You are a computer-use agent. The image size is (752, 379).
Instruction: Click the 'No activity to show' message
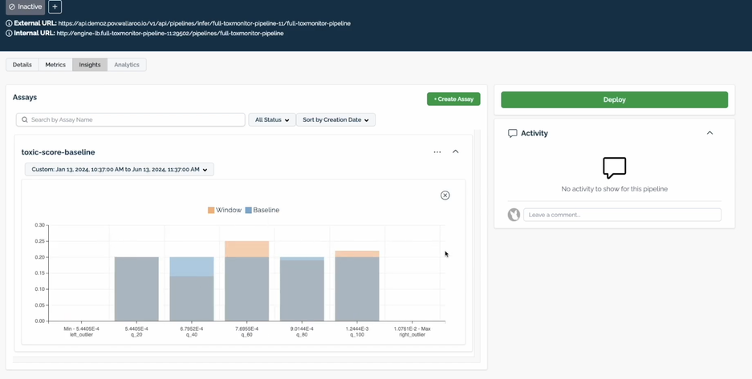click(x=614, y=189)
